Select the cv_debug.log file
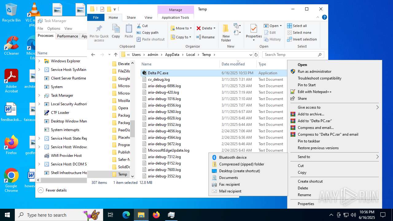The width and height of the screenshot is (393, 221). click(x=159, y=79)
